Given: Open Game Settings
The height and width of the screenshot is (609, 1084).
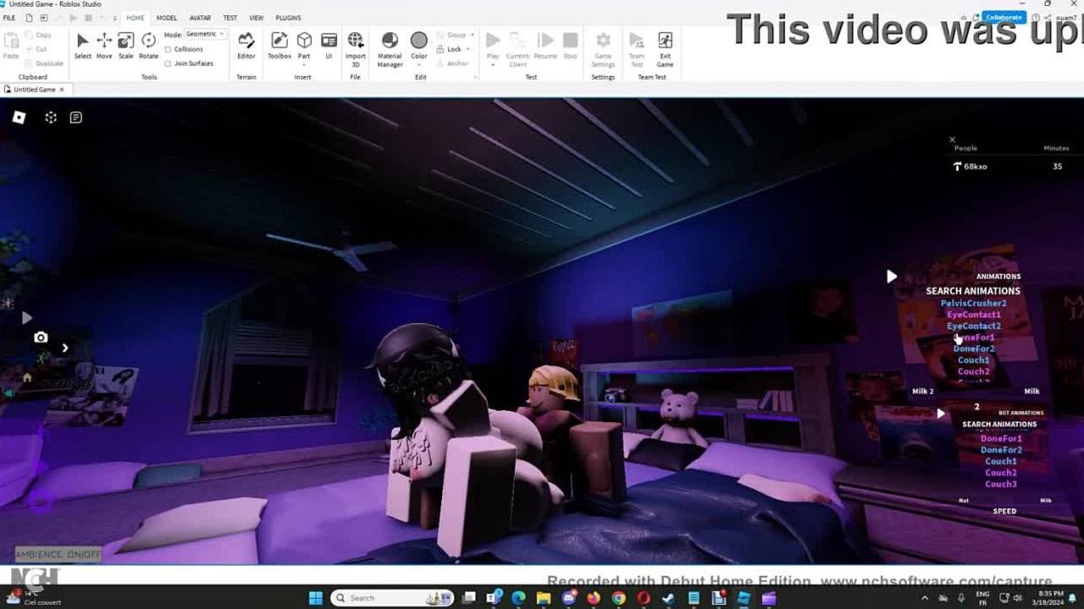Looking at the screenshot, I should click(603, 45).
